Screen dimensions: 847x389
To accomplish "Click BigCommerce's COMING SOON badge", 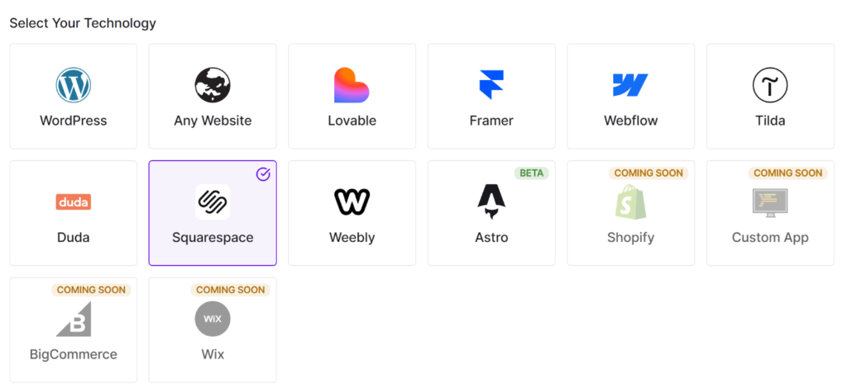I will (91, 290).
